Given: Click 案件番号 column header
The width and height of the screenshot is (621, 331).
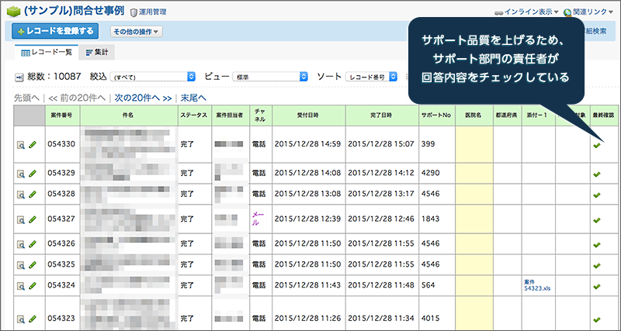Looking at the screenshot, I should (61, 116).
